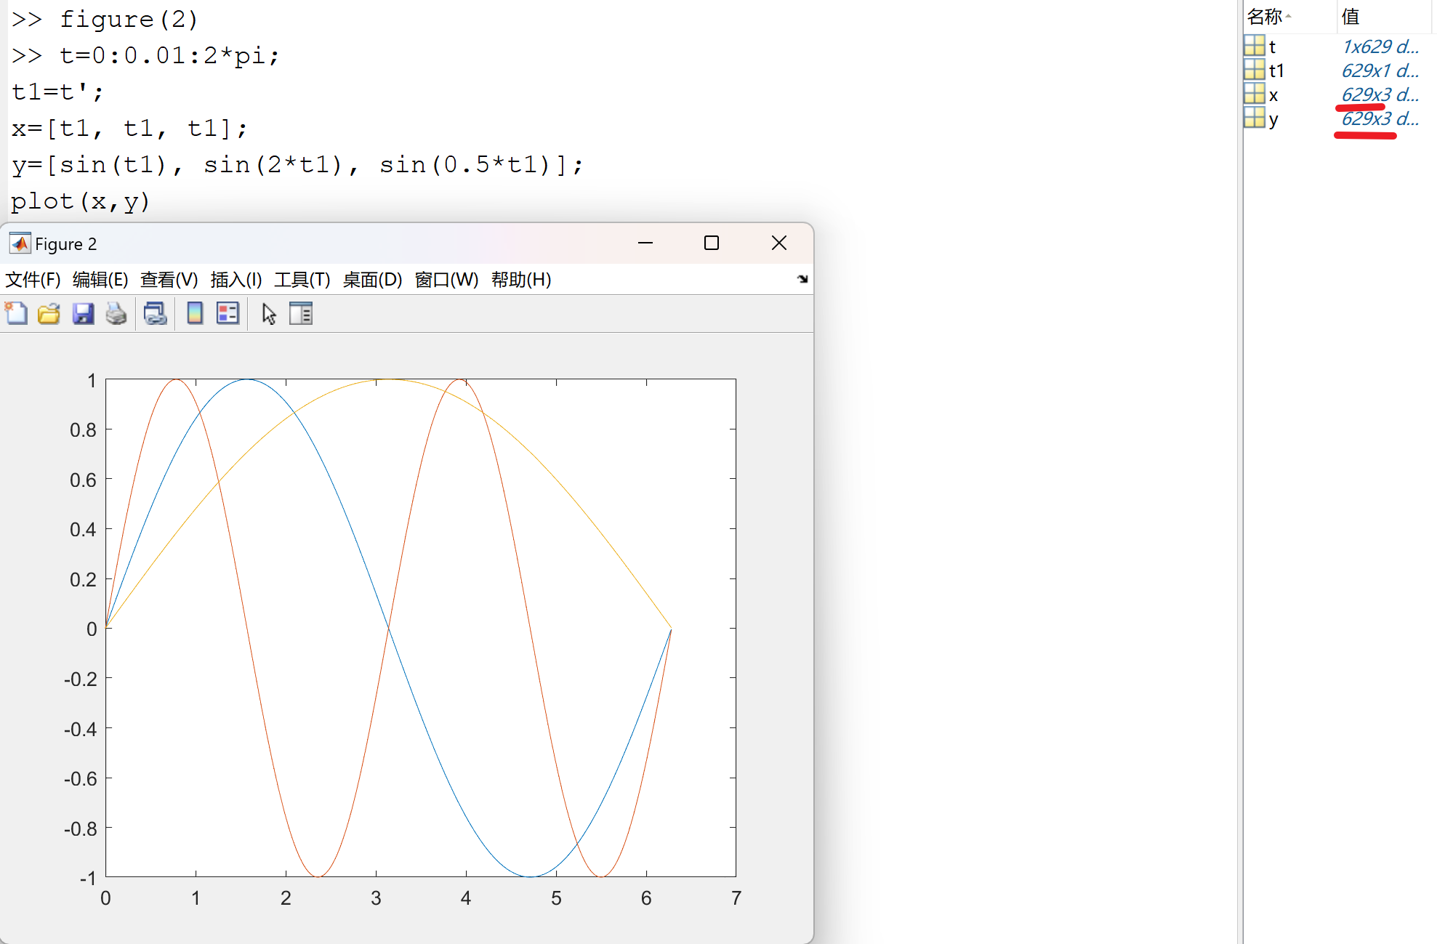Sort workspace by the 名称 column header

tap(1265, 16)
